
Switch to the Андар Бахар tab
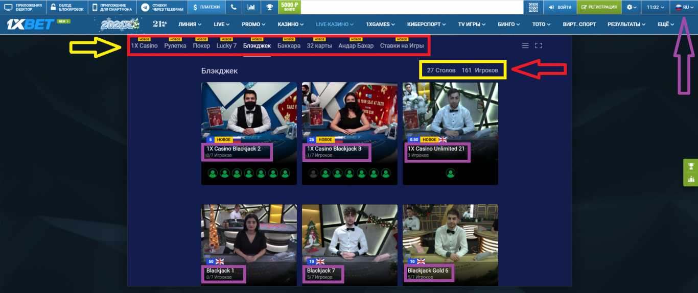tap(356, 45)
